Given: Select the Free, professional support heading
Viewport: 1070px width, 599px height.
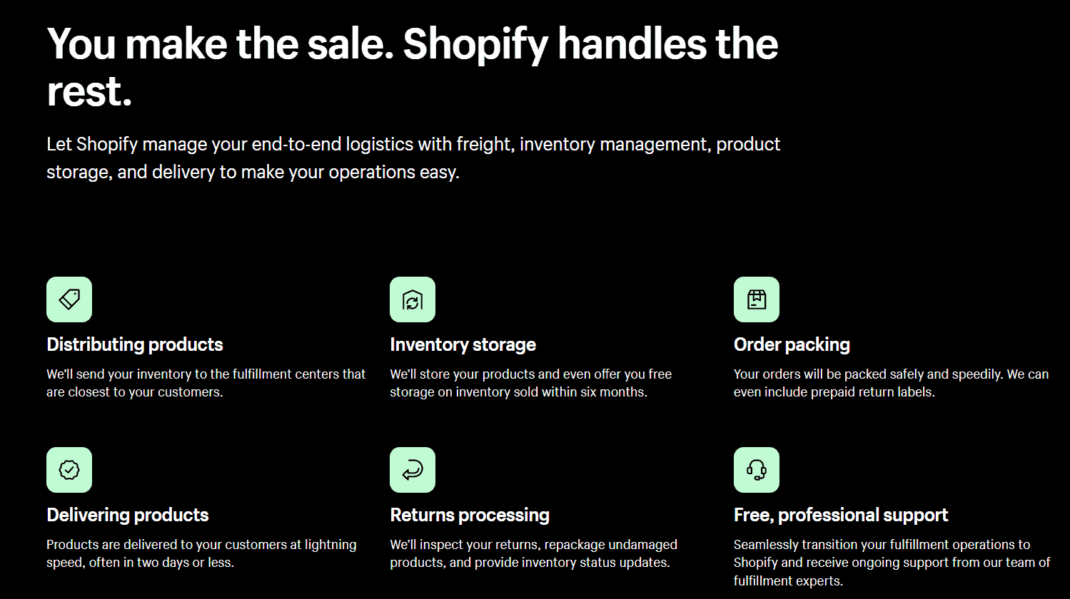Looking at the screenshot, I should coord(841,515).
